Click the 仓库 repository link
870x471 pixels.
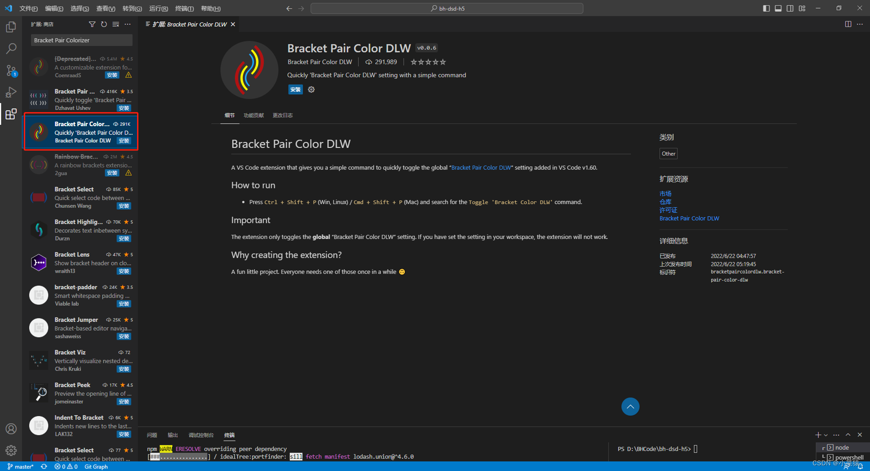[665, 202]
